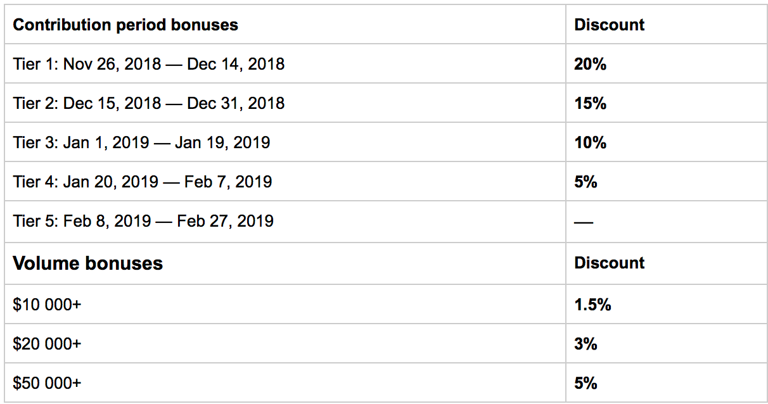Select the $20 000+ volume row
Screen dimensions: 768x404
[x=47, y=344]
